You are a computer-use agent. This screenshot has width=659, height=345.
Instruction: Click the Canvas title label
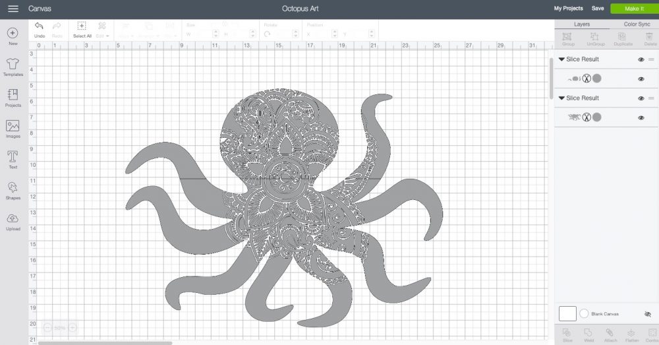click(40, 9)
